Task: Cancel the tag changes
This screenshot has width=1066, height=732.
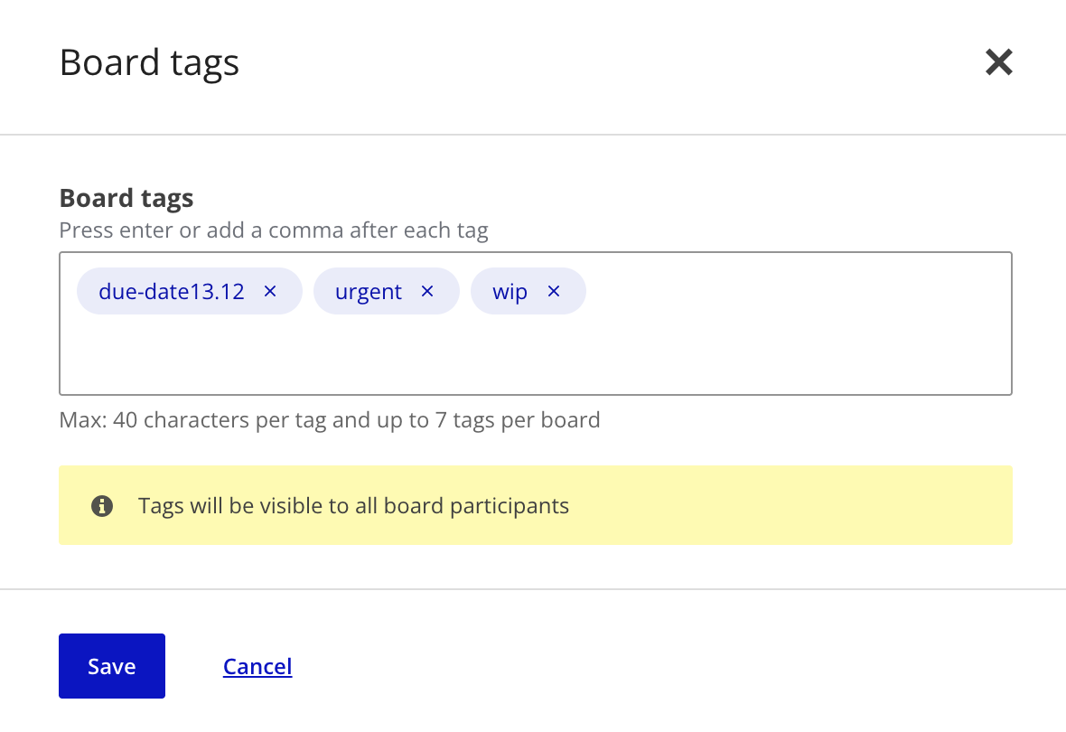Action: pyautogui.click(x=257, y=666)
